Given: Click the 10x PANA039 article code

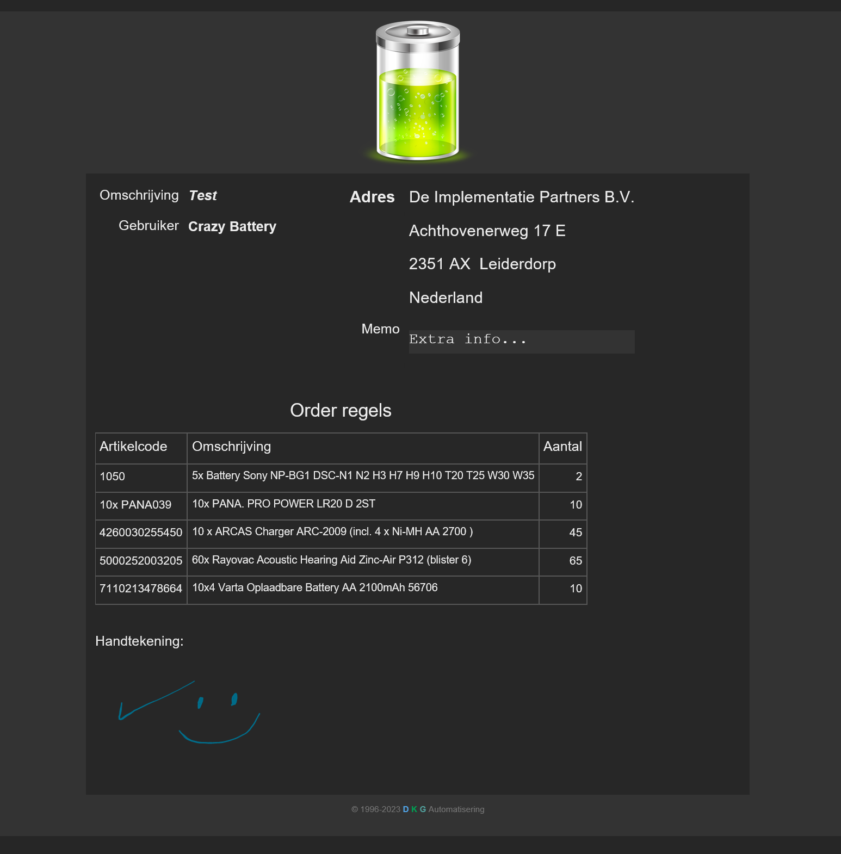Looking at the screenshot, I should point(135,505).
